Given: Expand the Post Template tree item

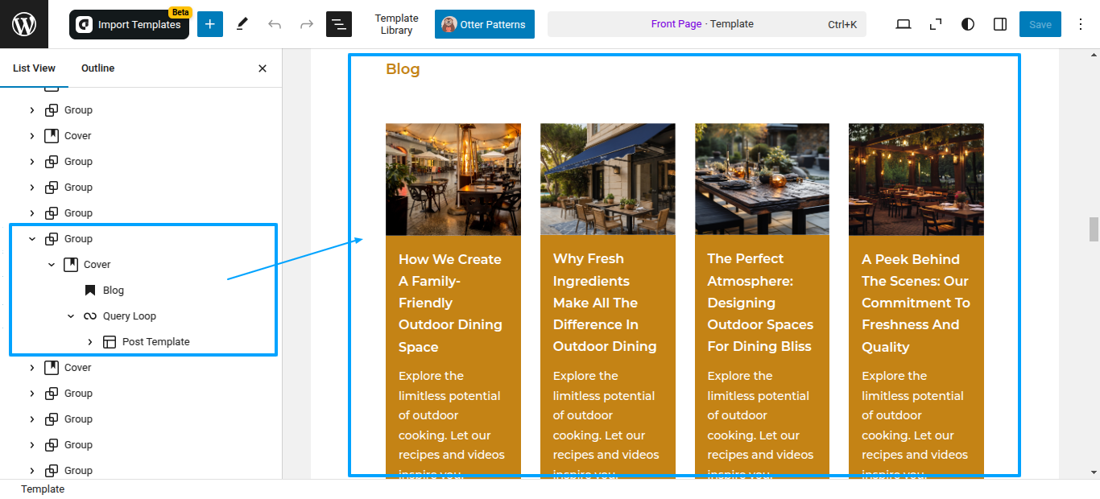Looking at the screenshot, I should pyautogui.click(x=90, y=342).
